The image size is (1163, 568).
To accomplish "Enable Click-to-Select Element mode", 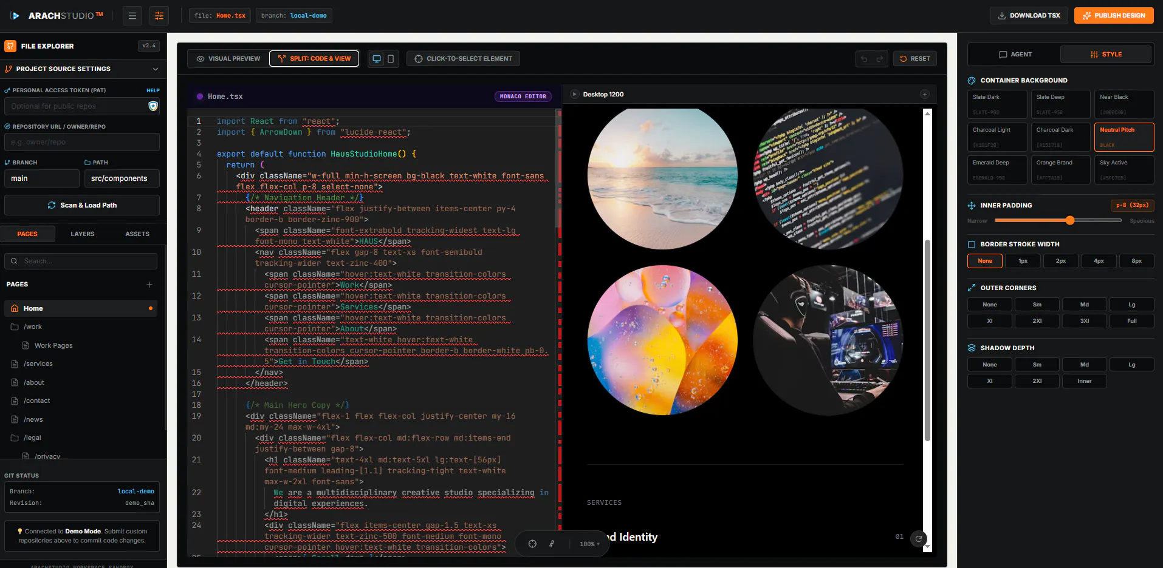I will click(463, 59).
